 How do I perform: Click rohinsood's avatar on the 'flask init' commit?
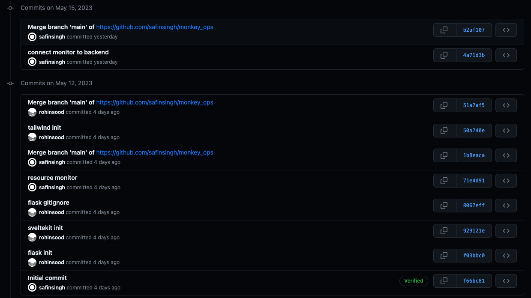(32, 262)
